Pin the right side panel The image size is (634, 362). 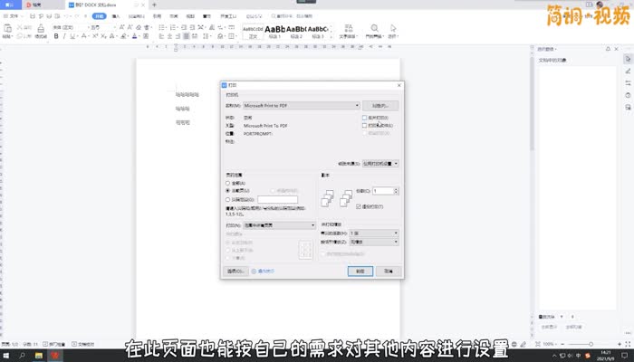pos(608,49)
